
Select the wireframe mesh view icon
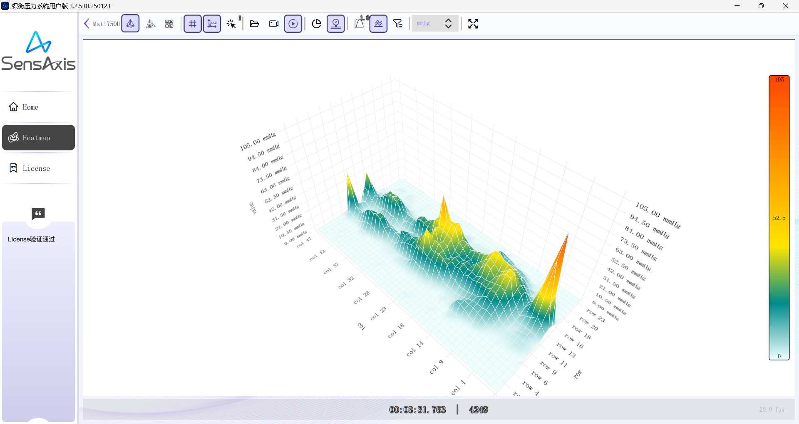[x=151, y=24]
